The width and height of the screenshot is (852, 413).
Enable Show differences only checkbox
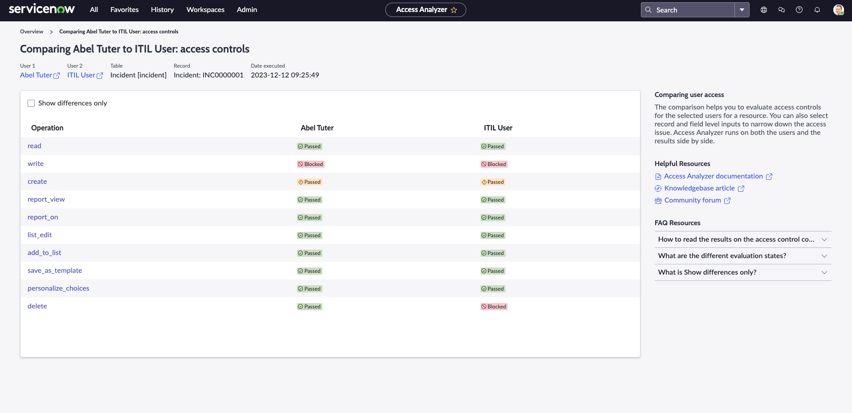pos(31,103)
